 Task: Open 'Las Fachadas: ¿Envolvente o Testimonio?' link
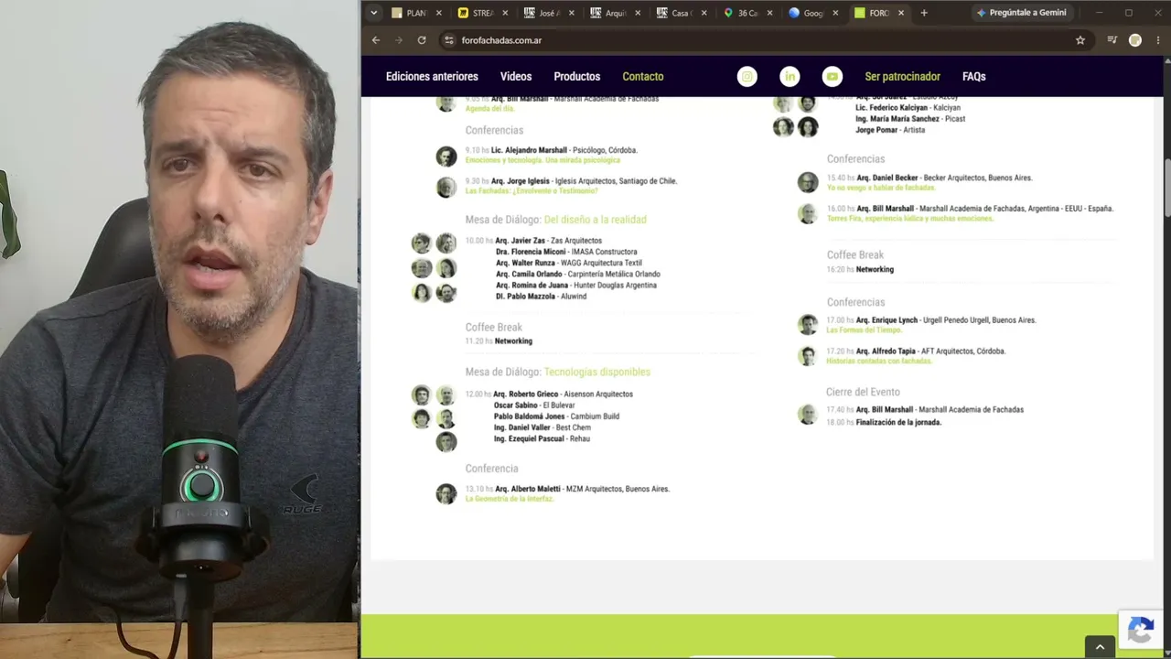[532, 191]
